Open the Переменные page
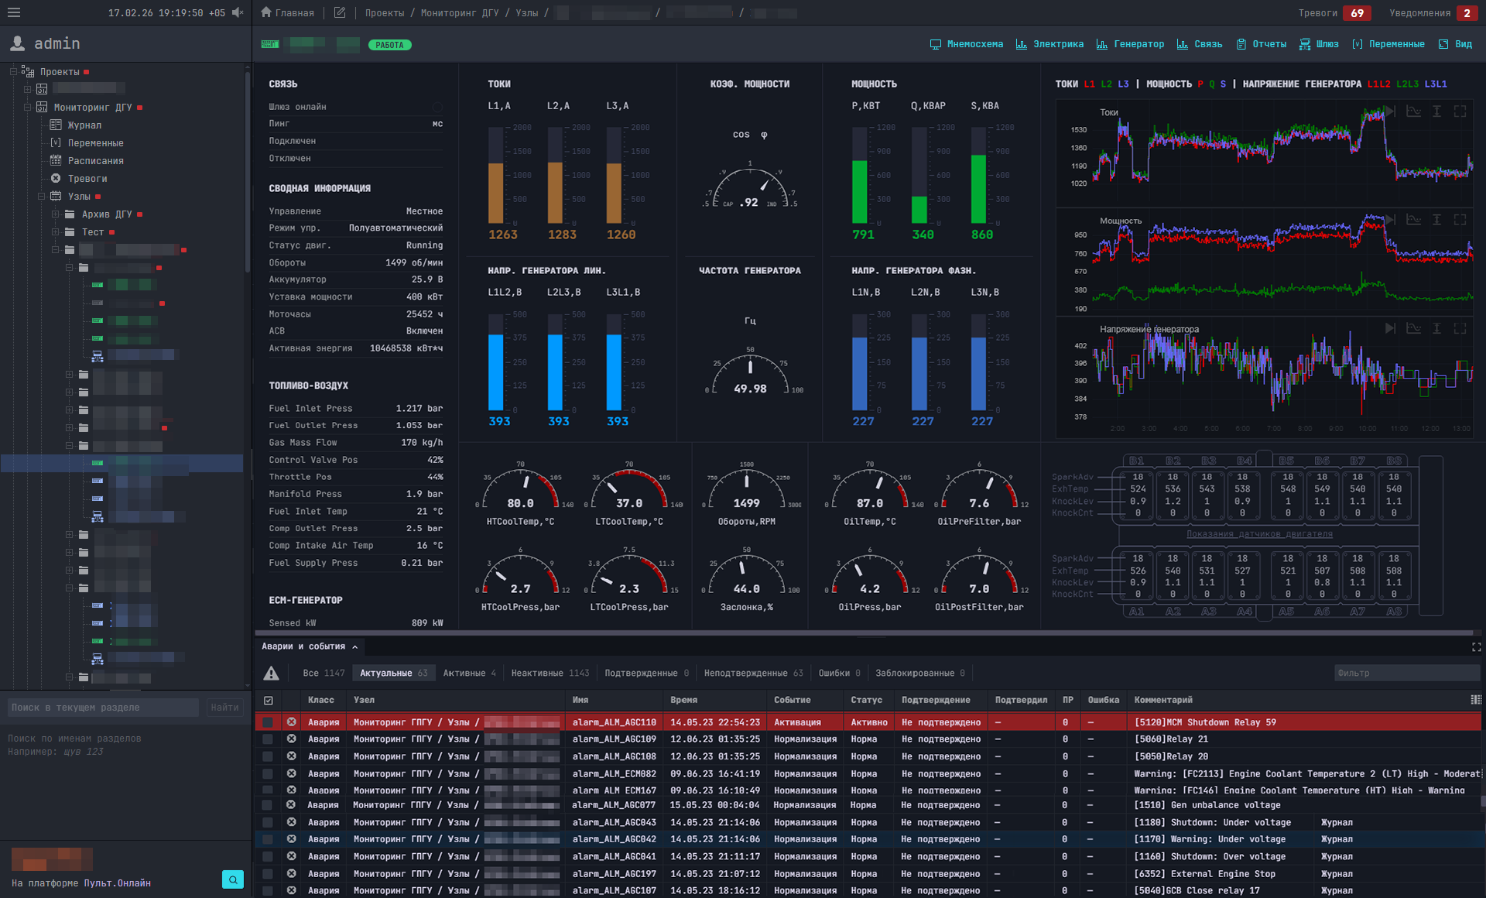The image size is (1486, 898). point(1395,44)
